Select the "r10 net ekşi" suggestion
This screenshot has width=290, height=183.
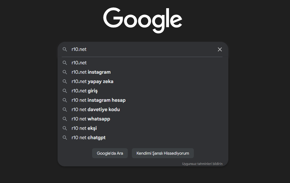(x=84, y=128)
